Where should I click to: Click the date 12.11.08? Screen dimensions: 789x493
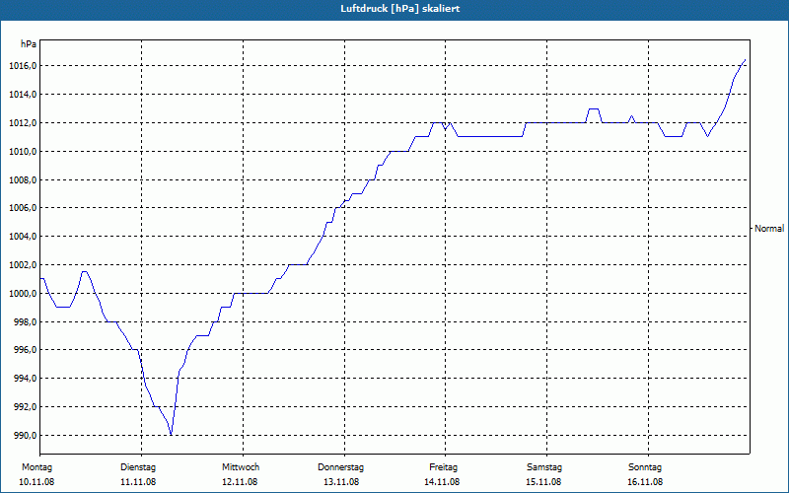[240, 482]
